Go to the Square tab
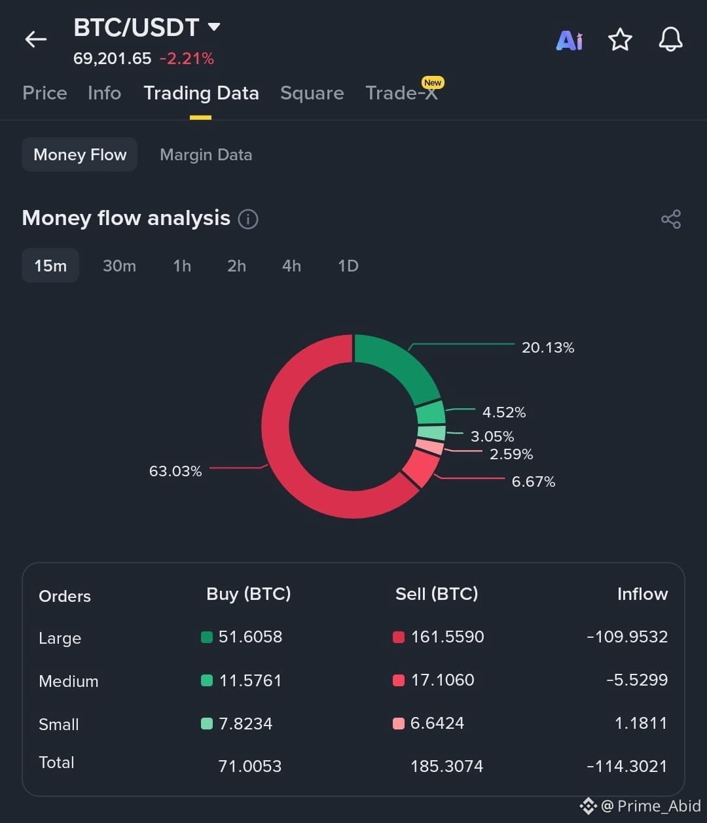 [x=312, y=93]
